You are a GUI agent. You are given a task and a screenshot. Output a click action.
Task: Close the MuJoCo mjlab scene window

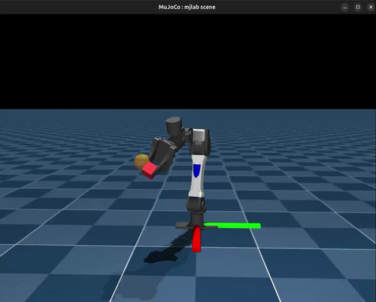click(371, 8)
